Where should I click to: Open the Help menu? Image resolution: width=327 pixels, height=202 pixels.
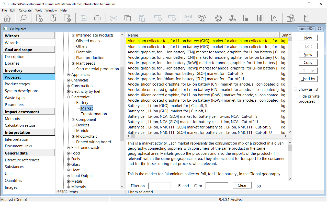click(63, 10)
